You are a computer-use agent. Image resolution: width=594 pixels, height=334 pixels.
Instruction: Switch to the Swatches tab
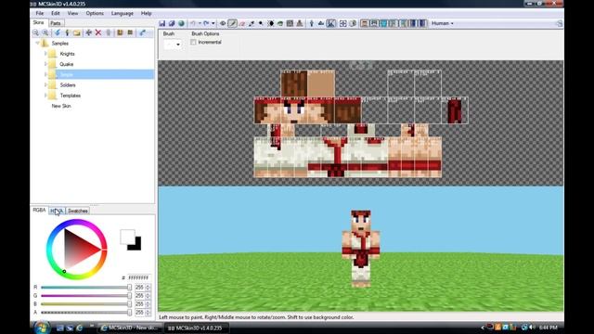click(78, 211)
